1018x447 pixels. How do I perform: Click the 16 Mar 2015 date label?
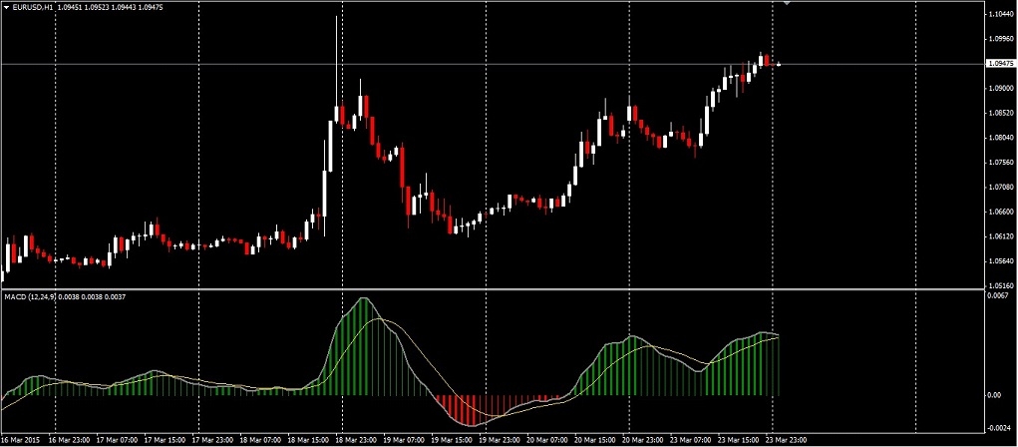21,440
